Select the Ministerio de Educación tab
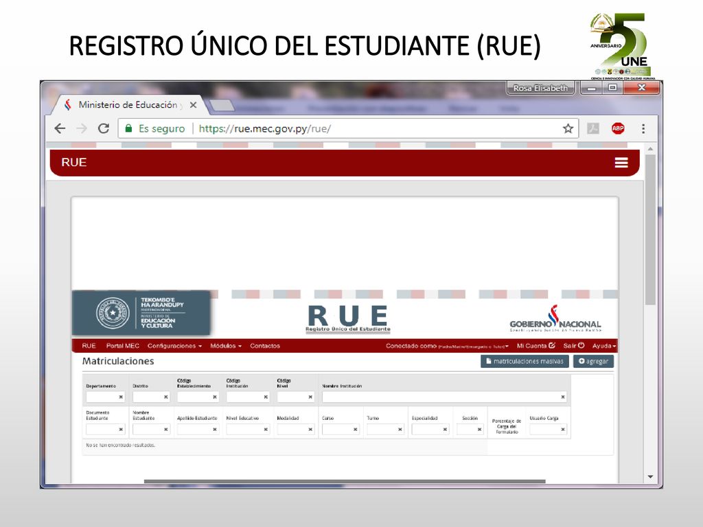The width and height of the screenshot is (703, 527). point(127,105)
